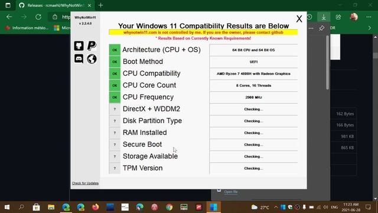Pin the downloads panel

click(321, 28)
